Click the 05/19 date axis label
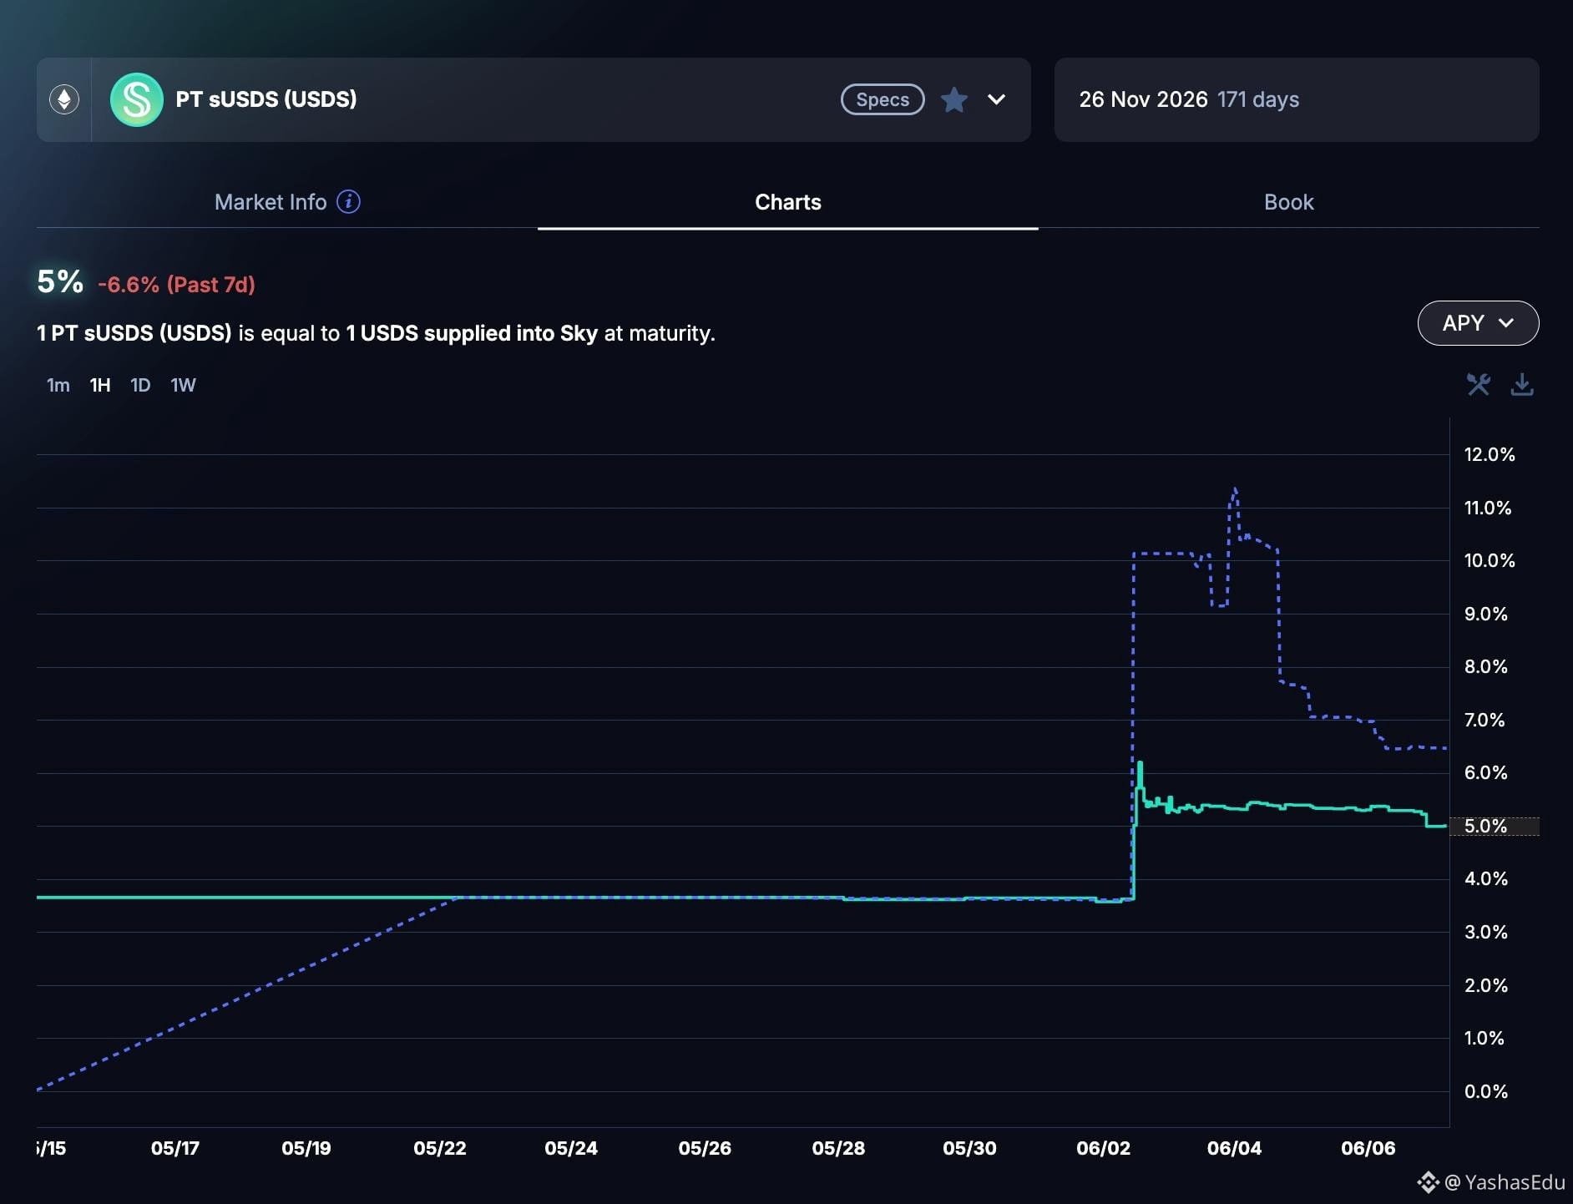 [306, 1148]
